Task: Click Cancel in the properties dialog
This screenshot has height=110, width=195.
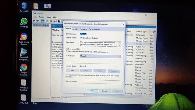Action: click(x=105, y=91)
